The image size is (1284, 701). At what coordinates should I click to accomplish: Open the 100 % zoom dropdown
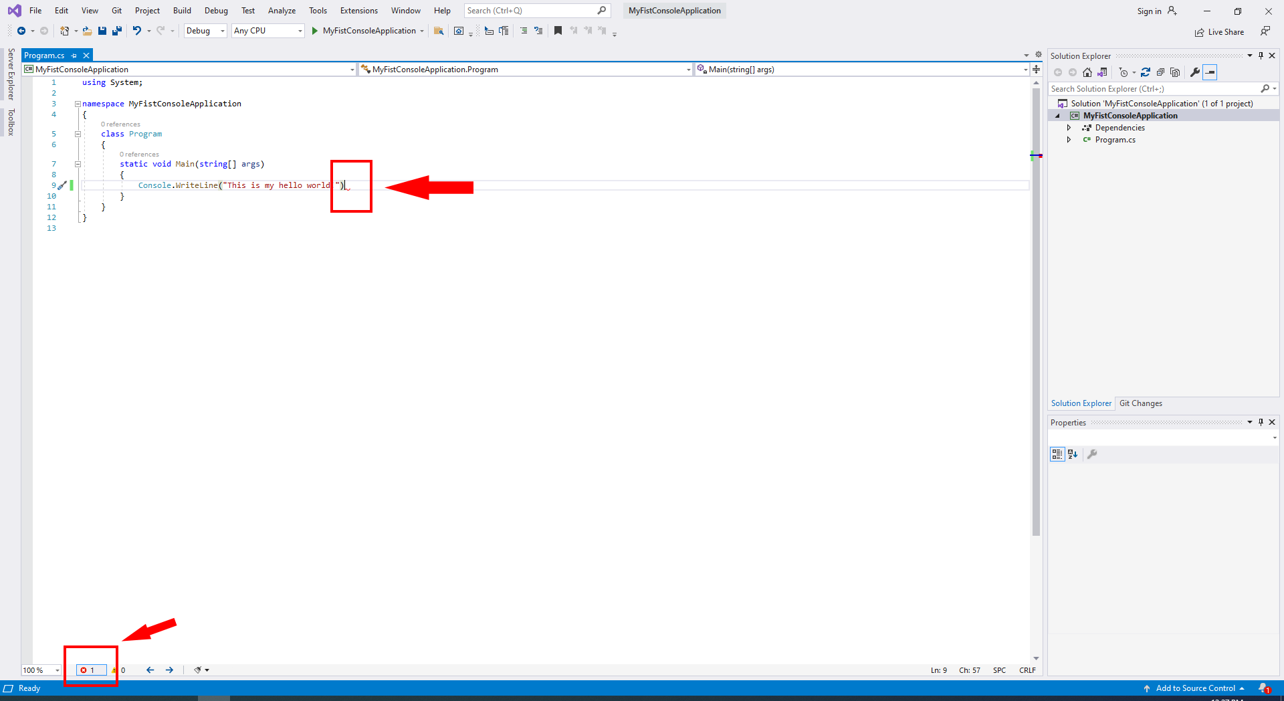coord(41,670)
